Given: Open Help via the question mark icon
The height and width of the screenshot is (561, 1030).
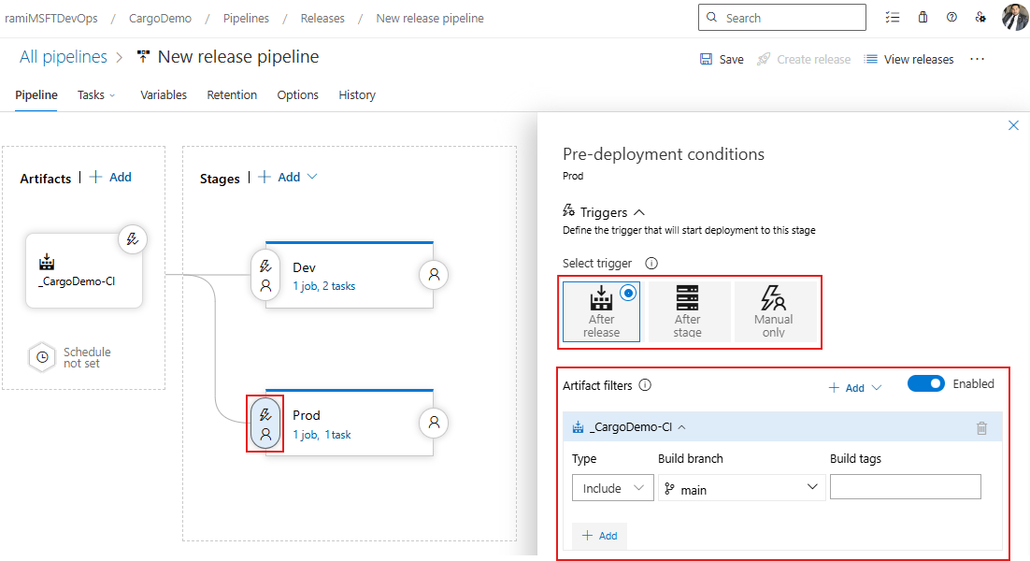Looking at the screenshot, I should click(x=951, y=17).
